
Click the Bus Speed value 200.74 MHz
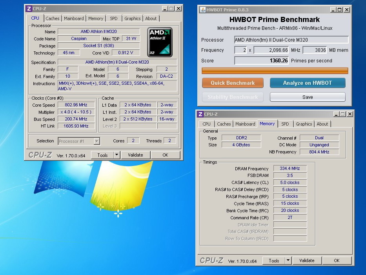76,119
